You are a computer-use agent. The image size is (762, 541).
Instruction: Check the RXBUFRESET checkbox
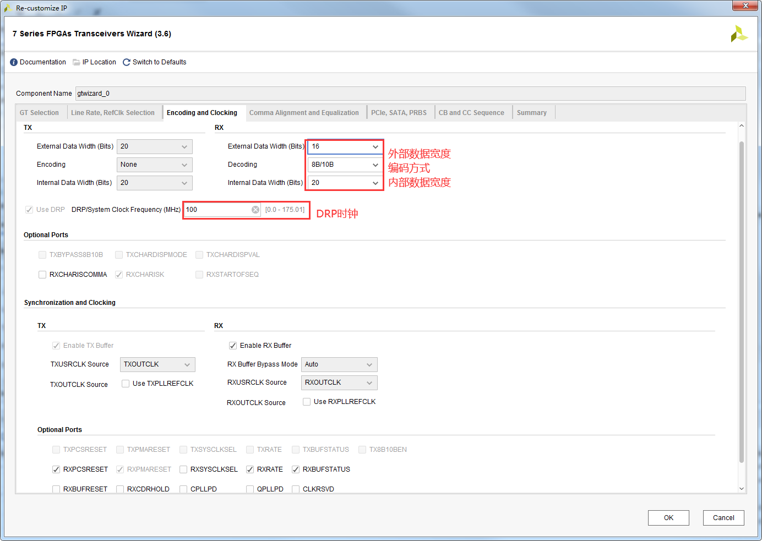56,489
